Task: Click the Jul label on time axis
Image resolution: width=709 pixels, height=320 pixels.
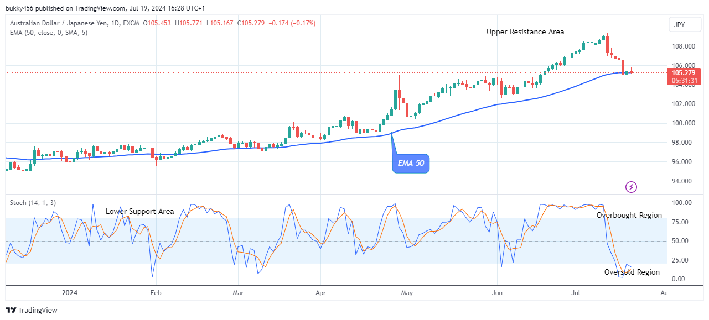Action: (x=576, y=292)
